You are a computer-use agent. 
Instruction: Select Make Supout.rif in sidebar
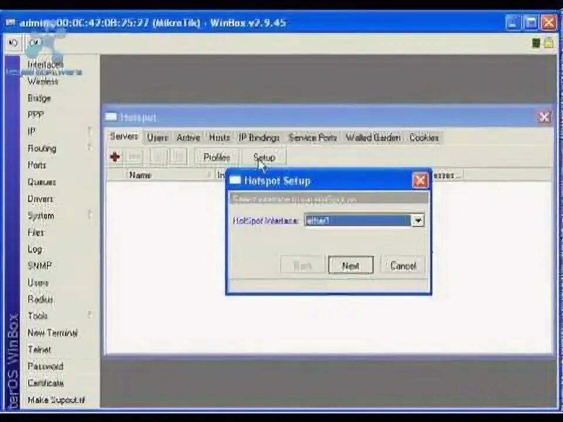pyautogui.click(x=56, y=399)
